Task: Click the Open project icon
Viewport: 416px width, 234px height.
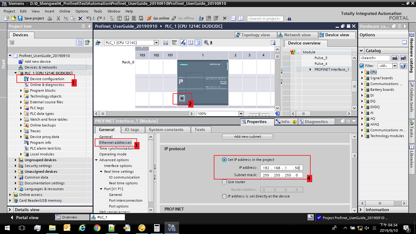Action: pyautogui.click(x=13, y=18)
